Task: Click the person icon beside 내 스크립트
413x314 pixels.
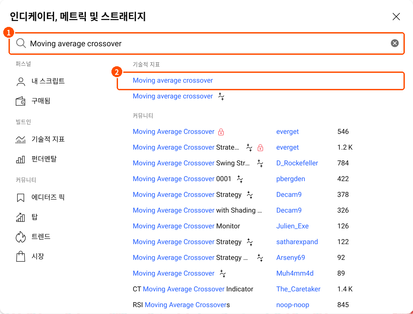Action: coord(21,81)
